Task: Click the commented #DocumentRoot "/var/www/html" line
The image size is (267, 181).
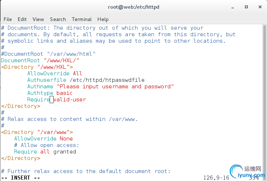Action: 48,54
